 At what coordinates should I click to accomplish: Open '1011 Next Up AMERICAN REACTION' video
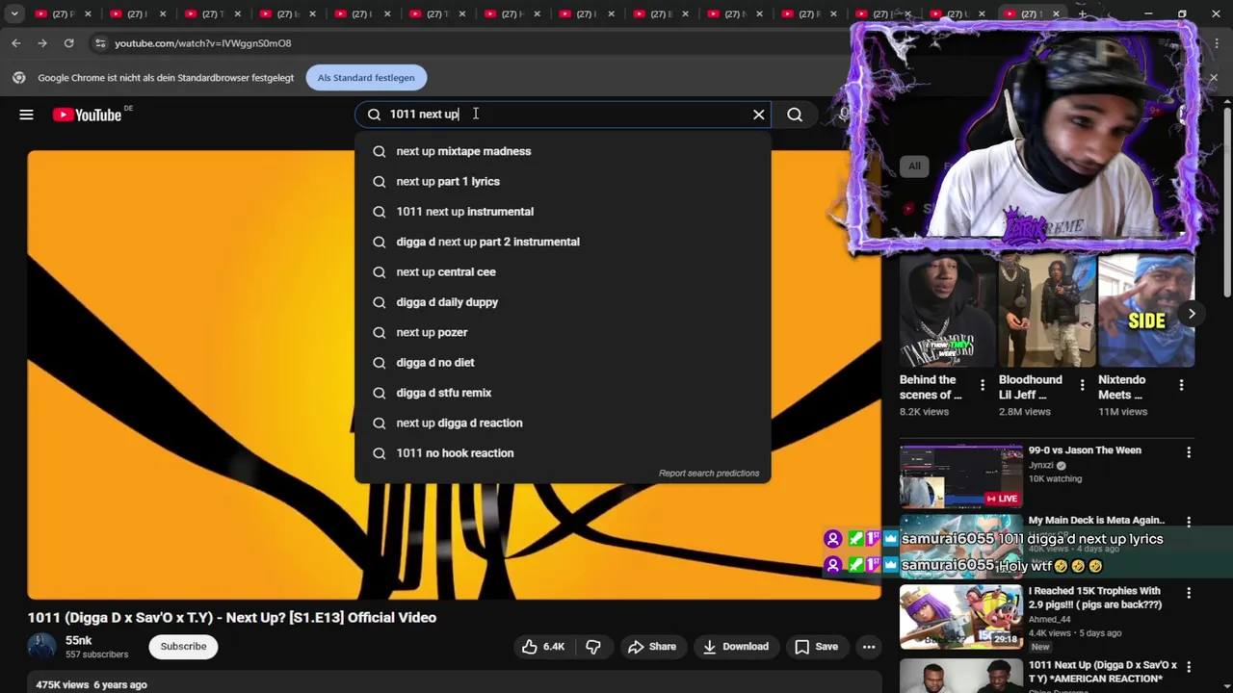tap(1103, 672)
